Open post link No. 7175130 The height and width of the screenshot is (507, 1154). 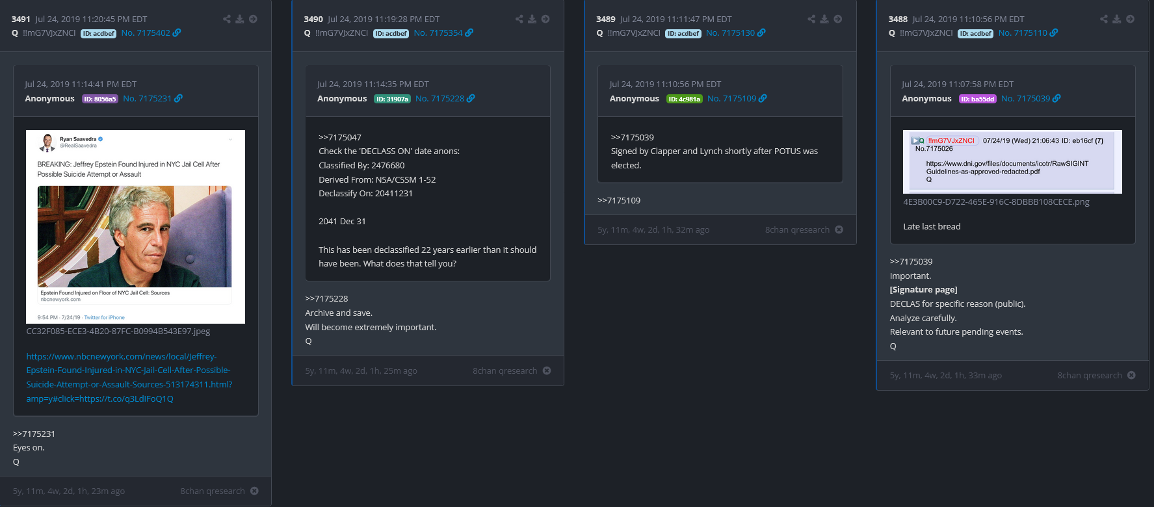coord(730,32)
